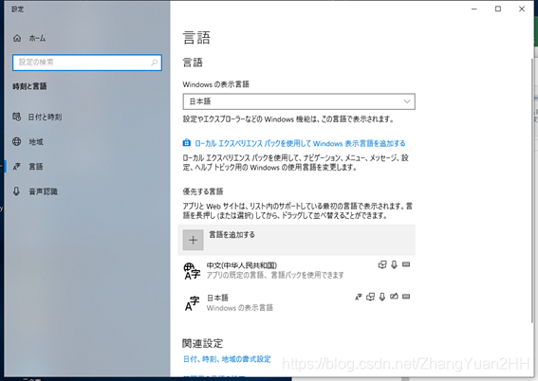The height and width of the screenshot is (381, 538).
Task: Click 言語を追加する button
Action: click(296, 240)
